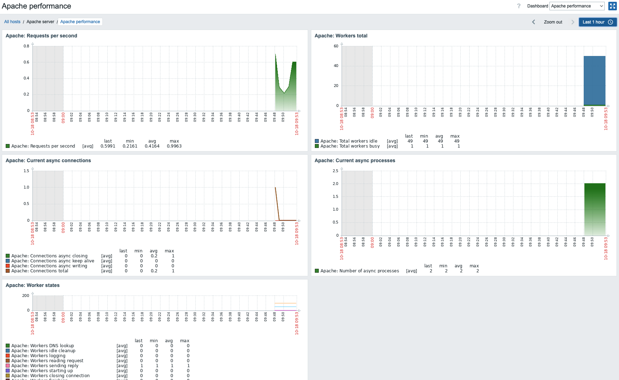
Task: Click the Requests per second graph area
Action: [165, 78]
